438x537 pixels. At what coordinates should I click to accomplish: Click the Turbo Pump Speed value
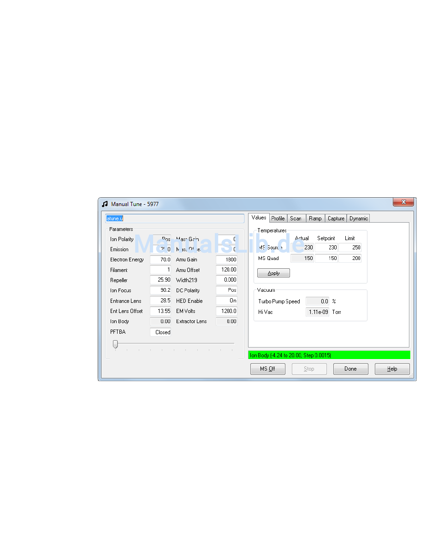click(x=318, y=301)
